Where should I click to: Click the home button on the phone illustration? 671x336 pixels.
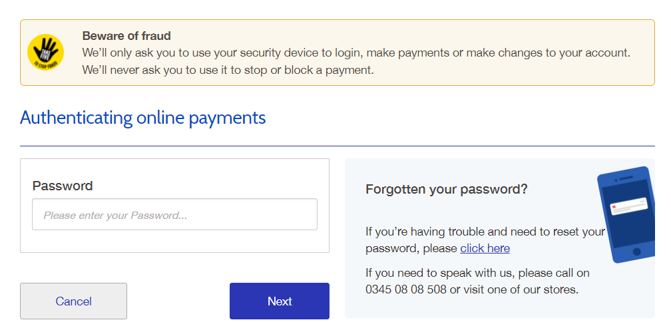636,252
